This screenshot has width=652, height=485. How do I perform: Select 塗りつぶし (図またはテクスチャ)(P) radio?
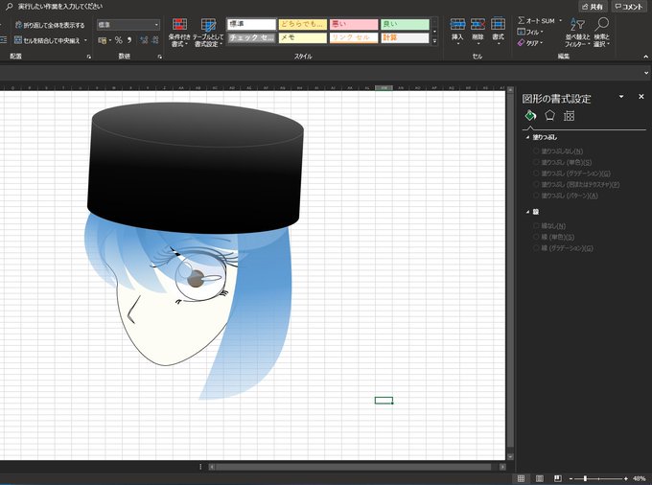[536, 184]
